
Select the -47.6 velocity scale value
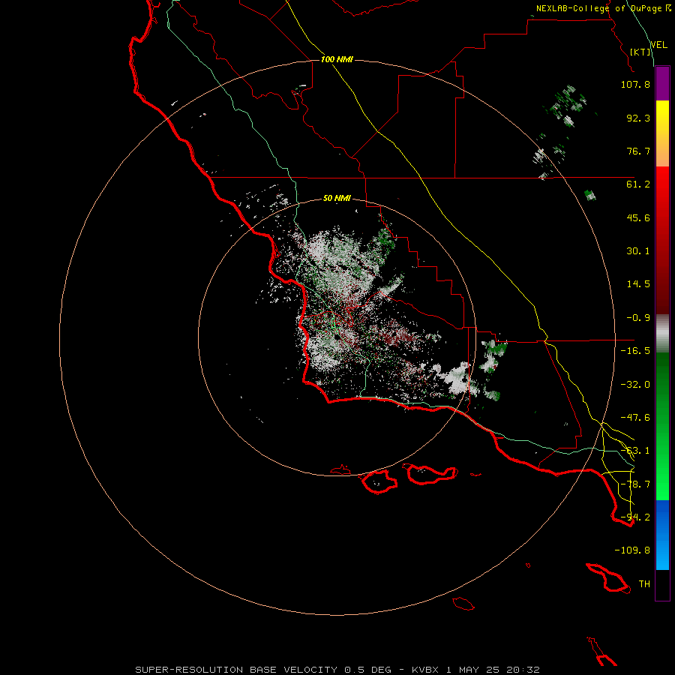(635, 418)
